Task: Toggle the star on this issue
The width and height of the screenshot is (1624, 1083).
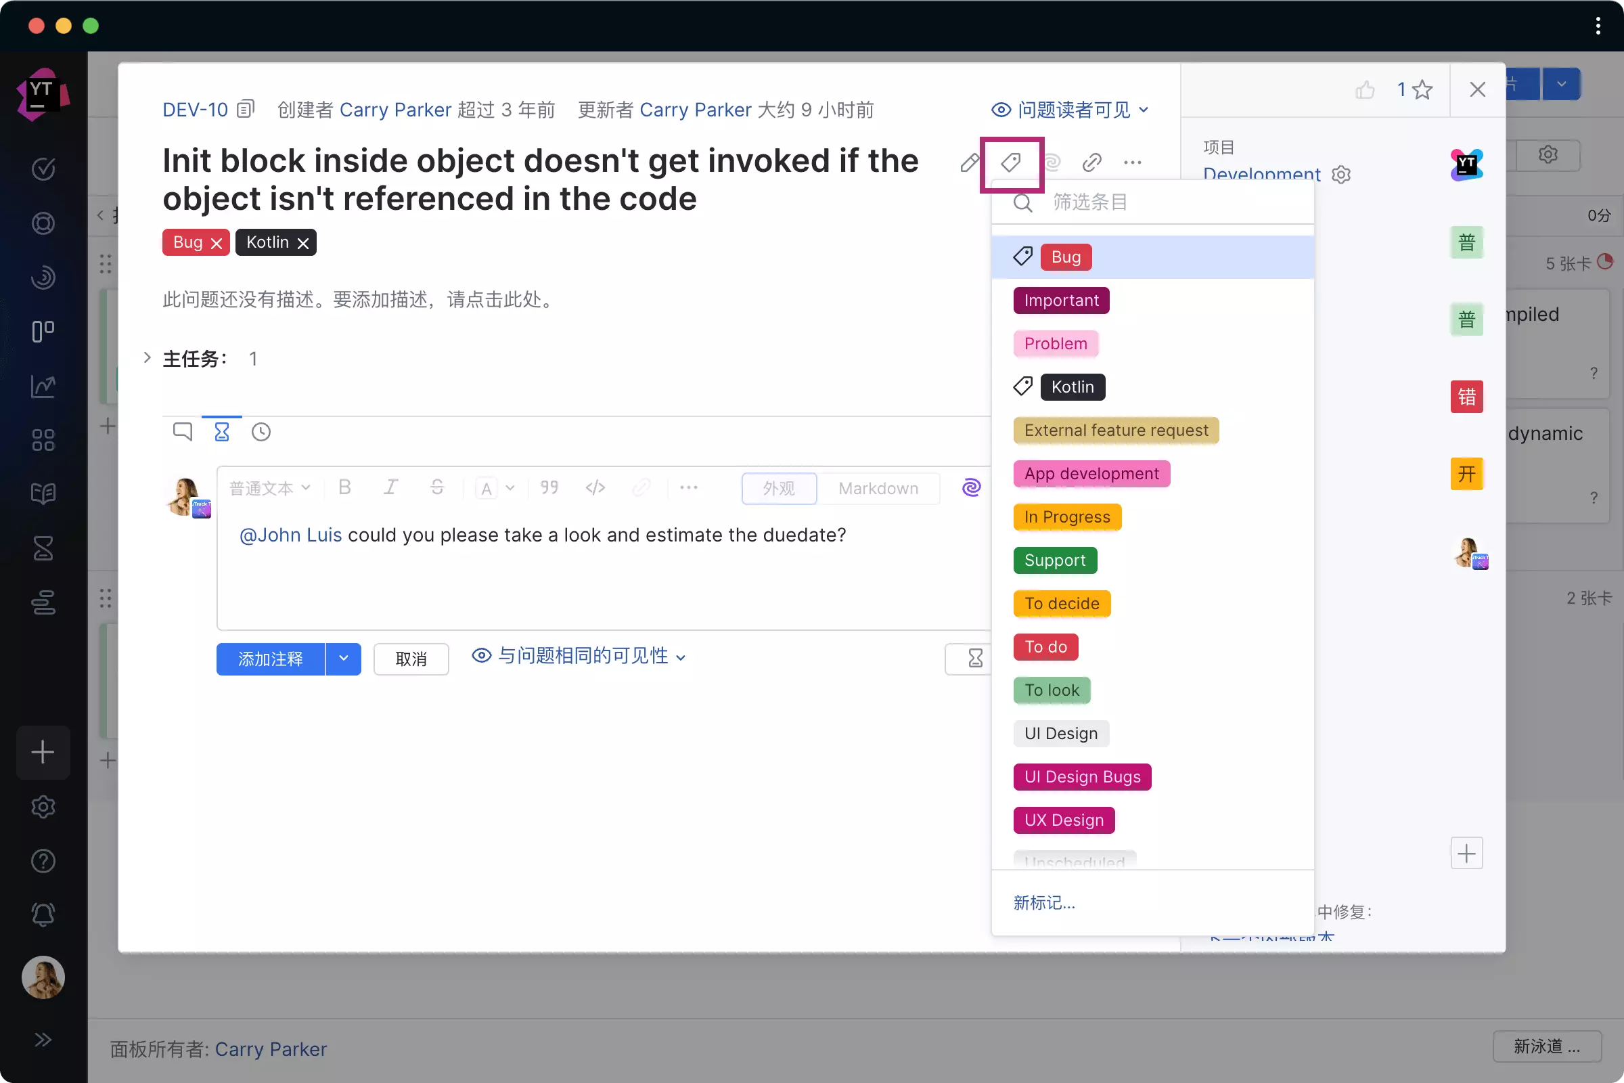Action: pos(1422,90)
